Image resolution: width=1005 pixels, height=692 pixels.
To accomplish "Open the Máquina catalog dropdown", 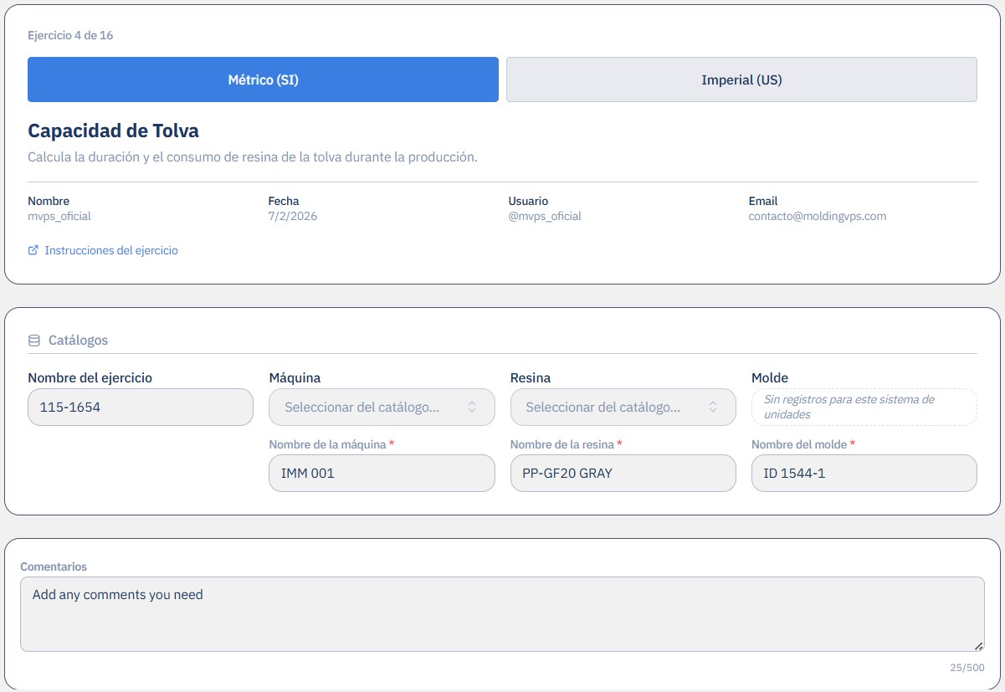I will click(382, 407).
